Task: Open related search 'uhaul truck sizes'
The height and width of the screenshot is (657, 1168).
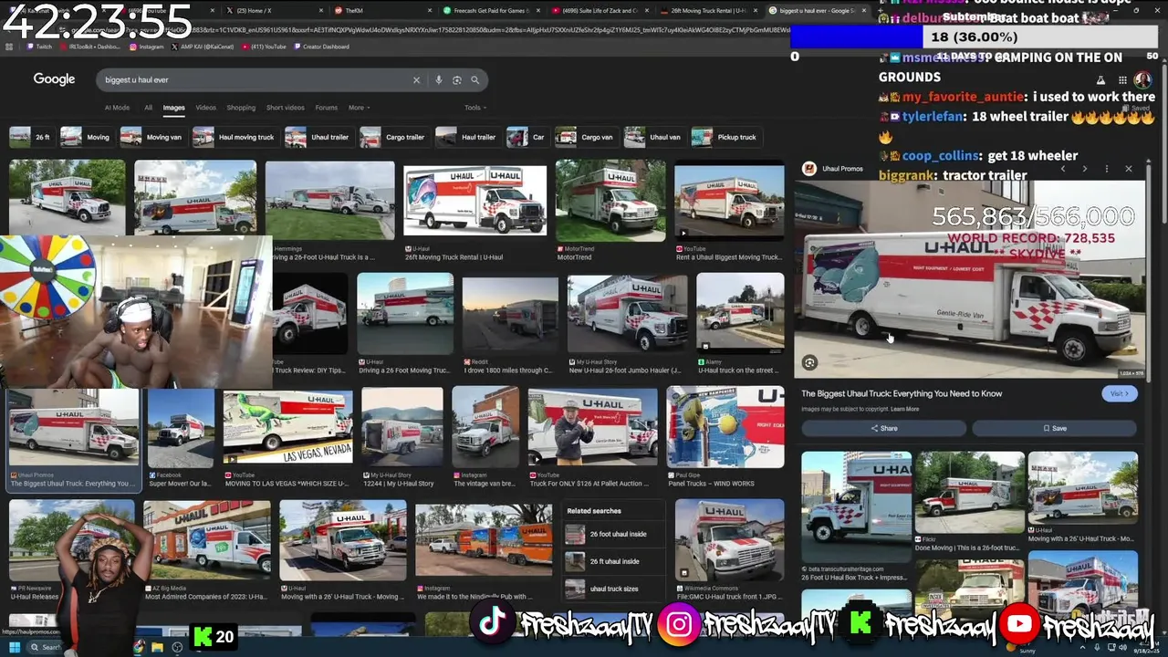Action: click(x=613, y=589)
